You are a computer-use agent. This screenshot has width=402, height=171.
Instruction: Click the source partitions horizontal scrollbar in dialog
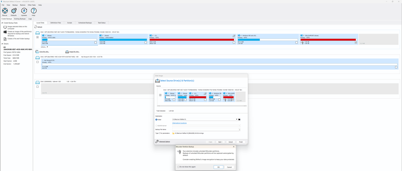pos(202,106)
